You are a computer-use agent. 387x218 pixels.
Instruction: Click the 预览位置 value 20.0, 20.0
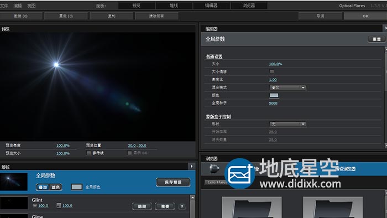click(137, 146)
